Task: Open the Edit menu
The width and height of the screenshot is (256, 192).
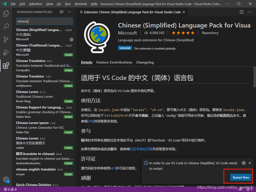Action: pyautogui.click(x=22, y=4)
